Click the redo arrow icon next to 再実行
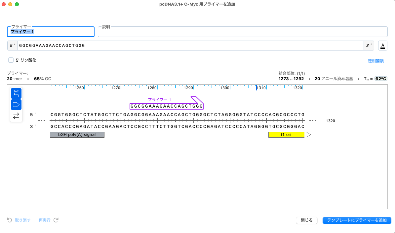The width and height of the screenshot is (395, 233). click(x=56, y=220)
